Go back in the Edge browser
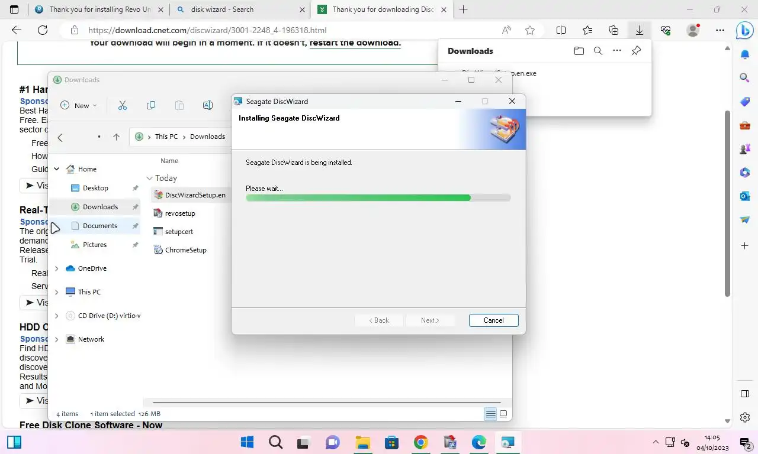Viewport: 758px width, 454px height. pyautogui.click(x=17, y=30)
